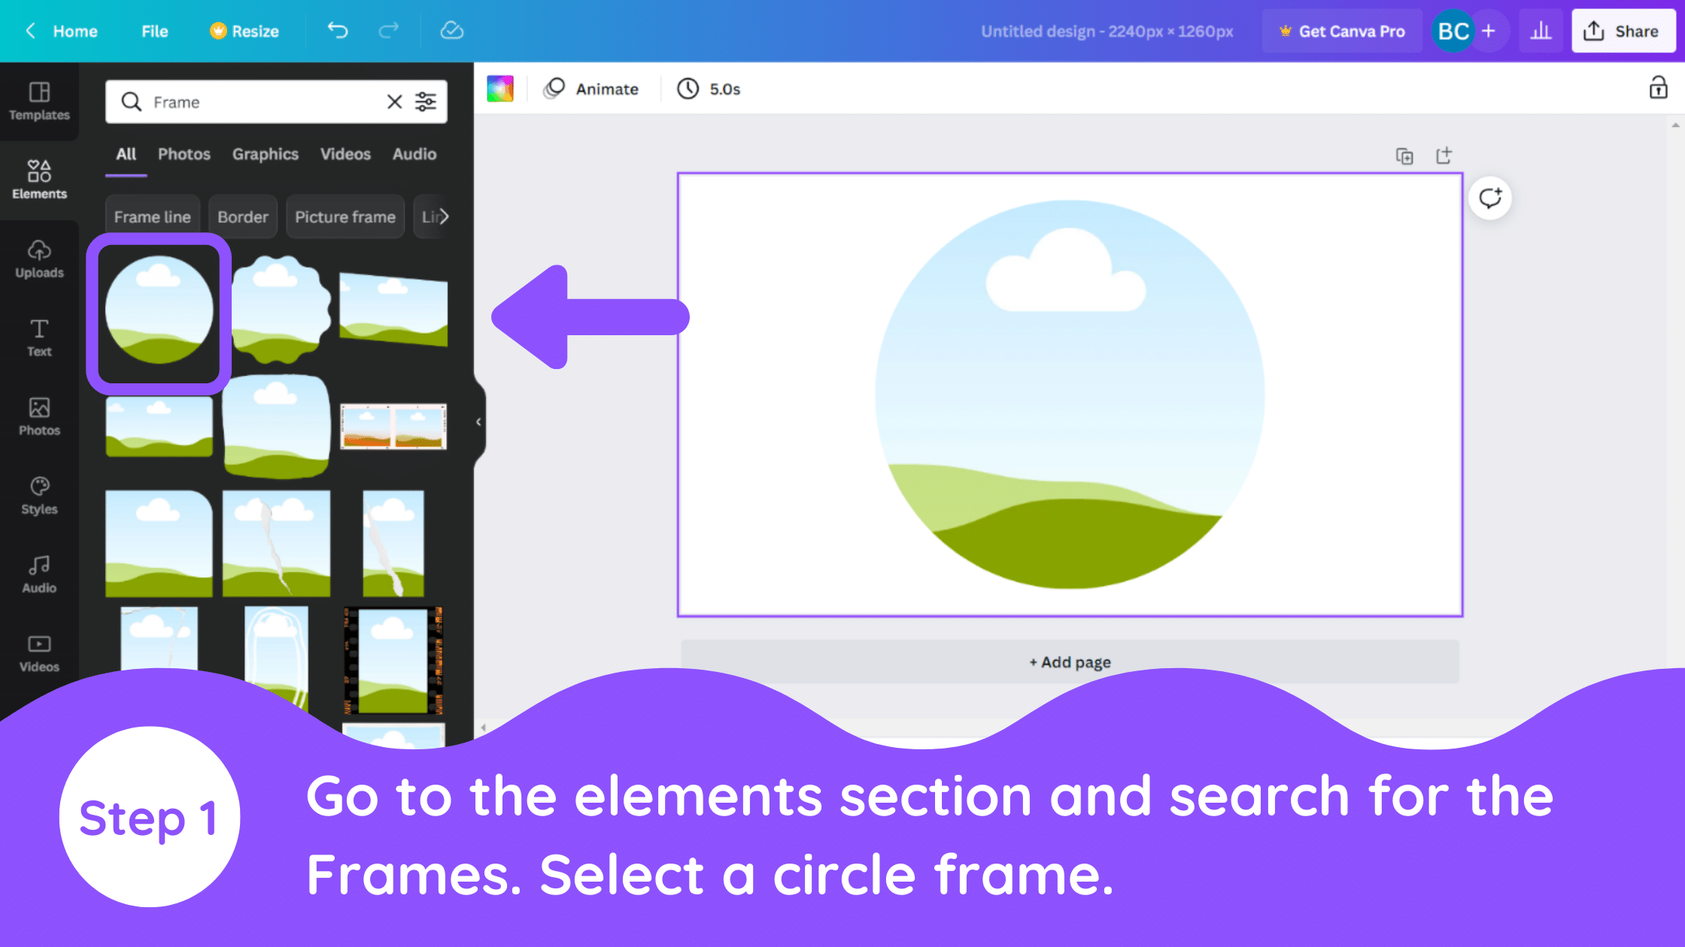Click the undo arrow icon
Viewport: 1685px width, 947px height.
pyautogui.click(x=338, y=31)
